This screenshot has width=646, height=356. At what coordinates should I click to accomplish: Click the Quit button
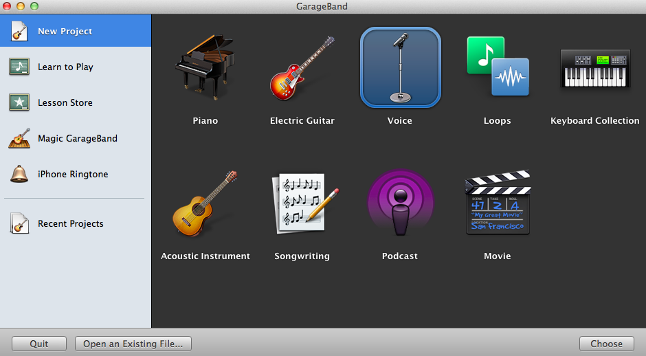coord(39,344)
